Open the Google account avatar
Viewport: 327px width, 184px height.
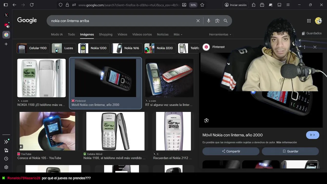pos(318,21)
